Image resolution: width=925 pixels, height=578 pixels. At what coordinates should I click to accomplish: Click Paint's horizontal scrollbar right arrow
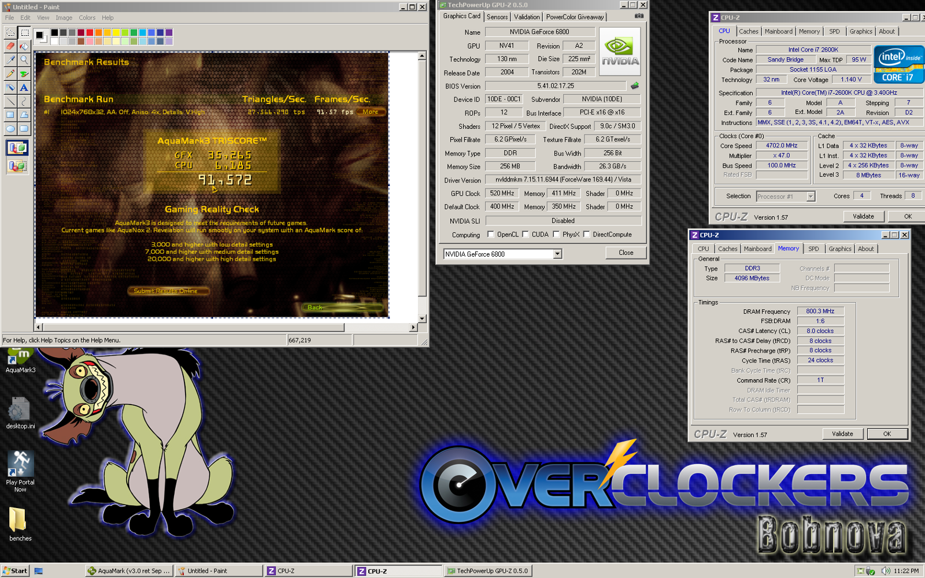413,327
